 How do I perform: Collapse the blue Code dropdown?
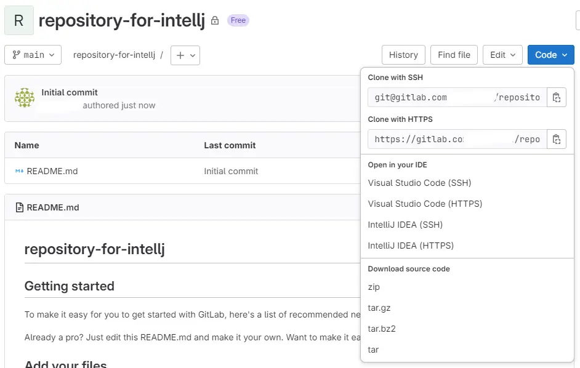click(x=550, y=55)
